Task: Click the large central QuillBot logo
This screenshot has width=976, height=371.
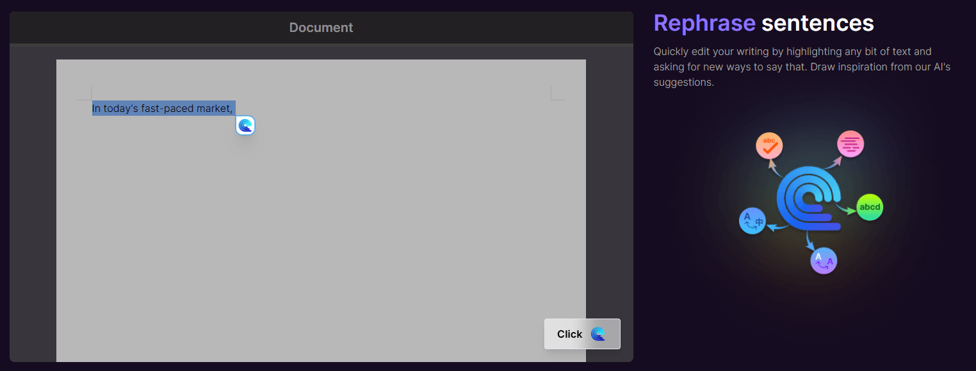Action: pos(808,198)
